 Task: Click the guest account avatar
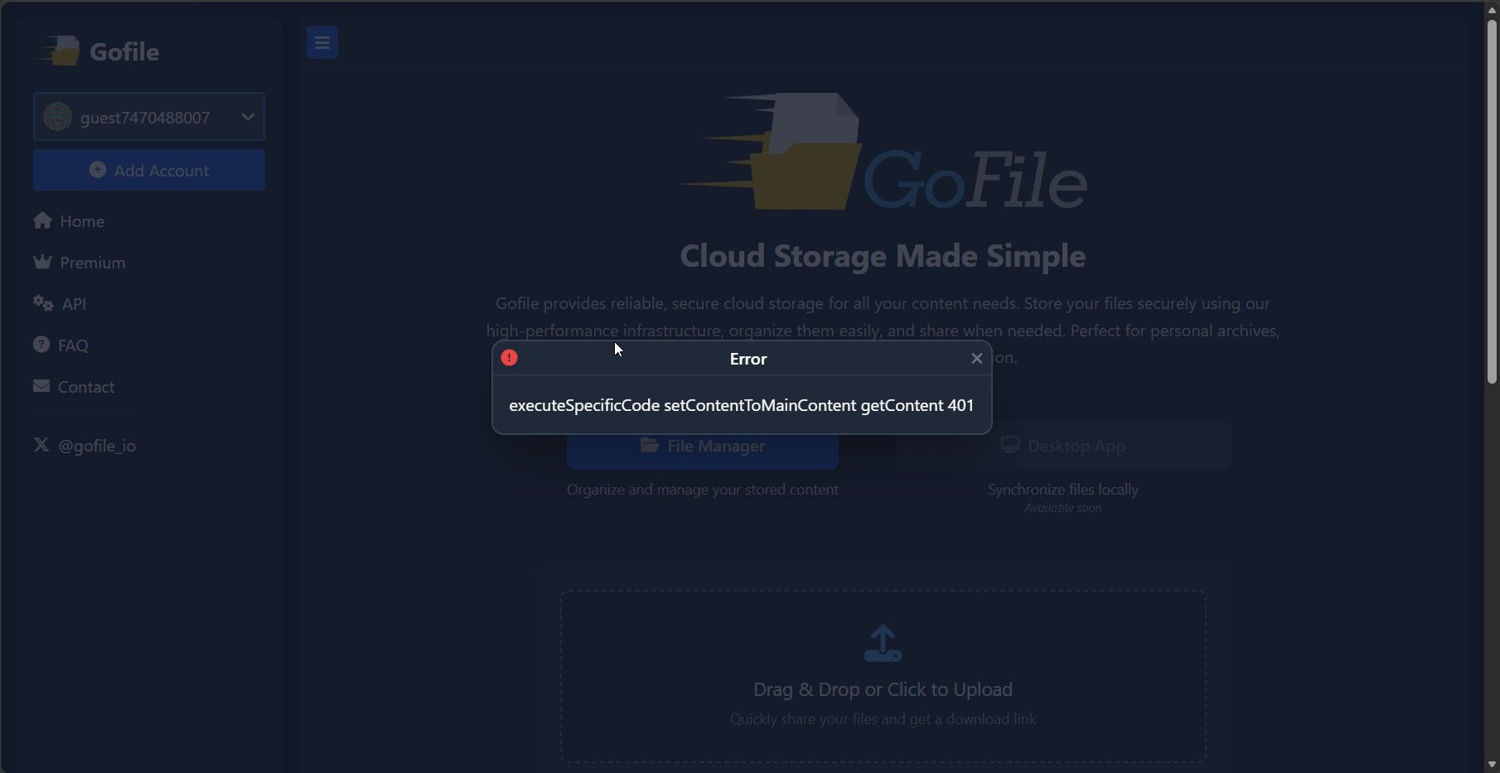[x=57, y=117]
